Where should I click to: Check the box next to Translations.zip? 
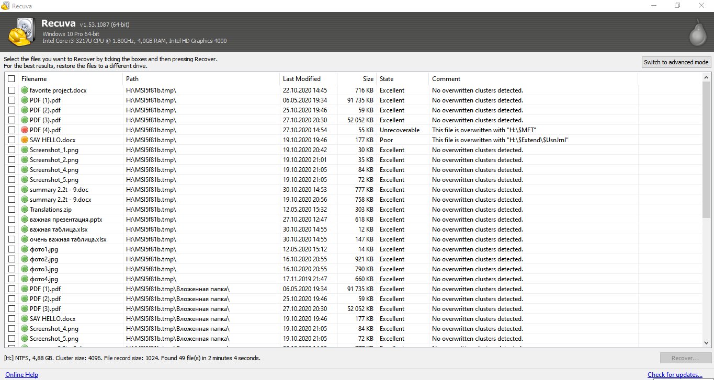12,210
